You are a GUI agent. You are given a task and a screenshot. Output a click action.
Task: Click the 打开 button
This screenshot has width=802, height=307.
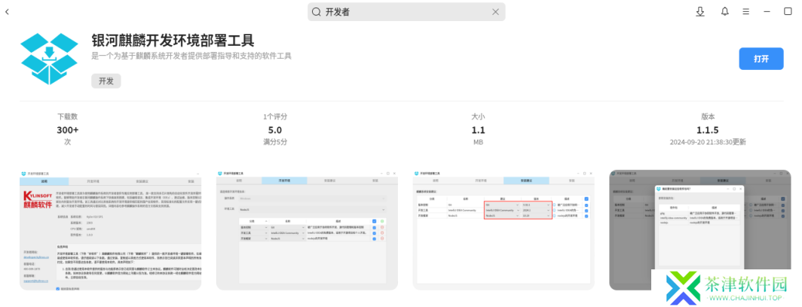point(761,59)
